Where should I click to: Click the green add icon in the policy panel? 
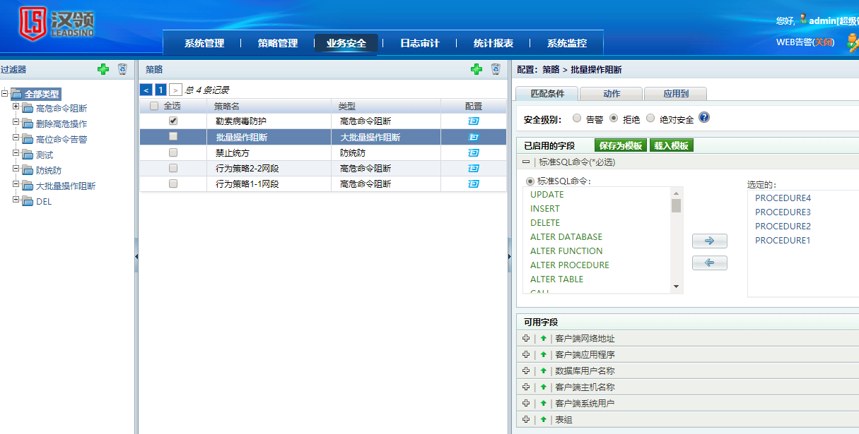477,69
